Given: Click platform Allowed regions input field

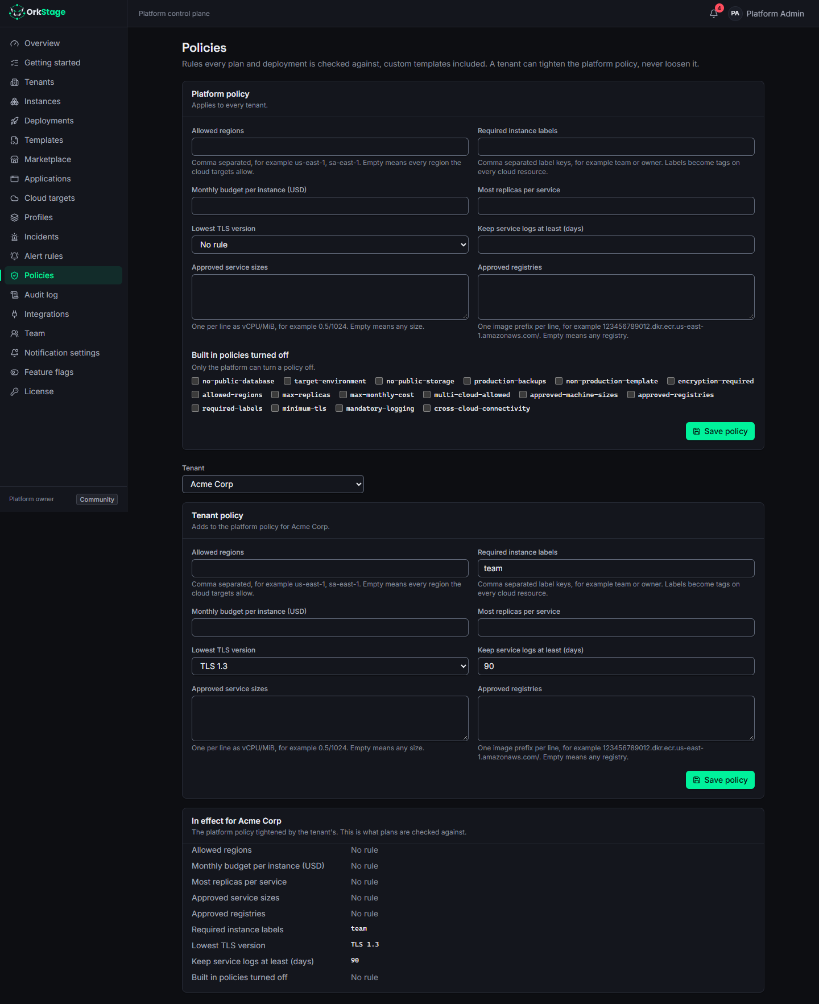Looking at the screenshot, I should point(330,147).
